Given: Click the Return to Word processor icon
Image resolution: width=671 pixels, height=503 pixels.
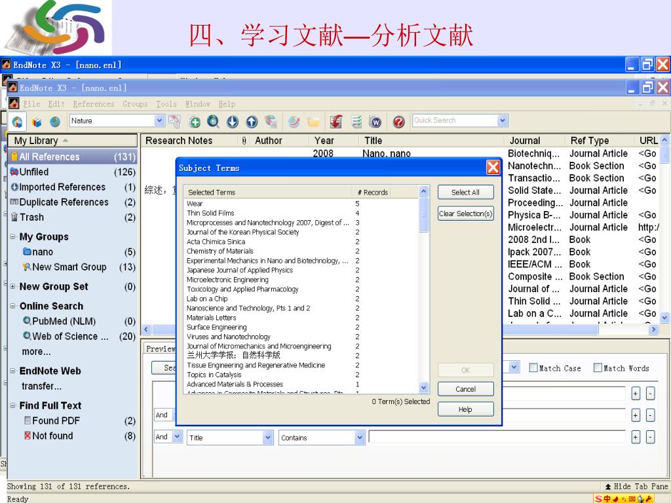Looking at the screenshot, I should click(375, 122).
